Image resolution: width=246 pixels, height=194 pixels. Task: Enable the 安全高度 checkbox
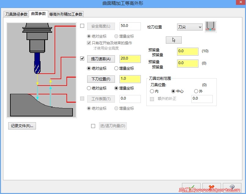[x=82, y=26]
